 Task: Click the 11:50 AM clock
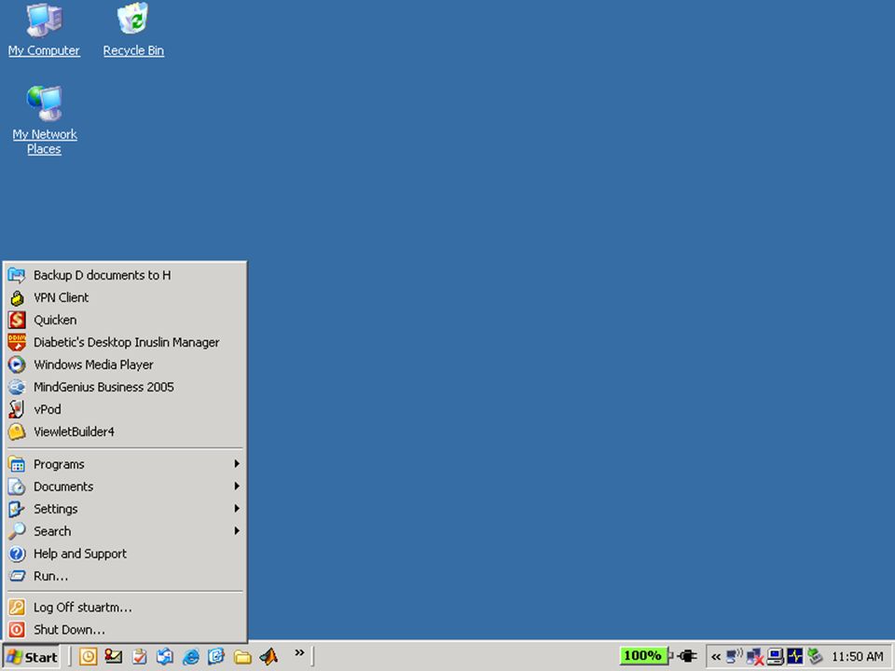click(858, 657)
